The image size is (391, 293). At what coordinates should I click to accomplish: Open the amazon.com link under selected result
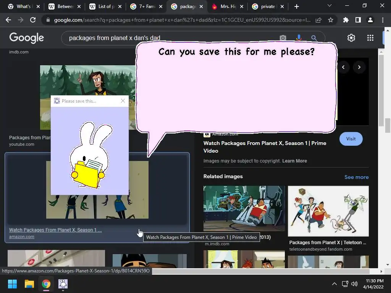pyautogui.click(x=22, y=237)
